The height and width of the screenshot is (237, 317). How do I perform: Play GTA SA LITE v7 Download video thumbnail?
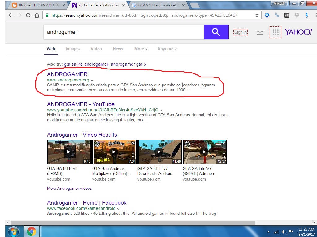tap(159, 152)
